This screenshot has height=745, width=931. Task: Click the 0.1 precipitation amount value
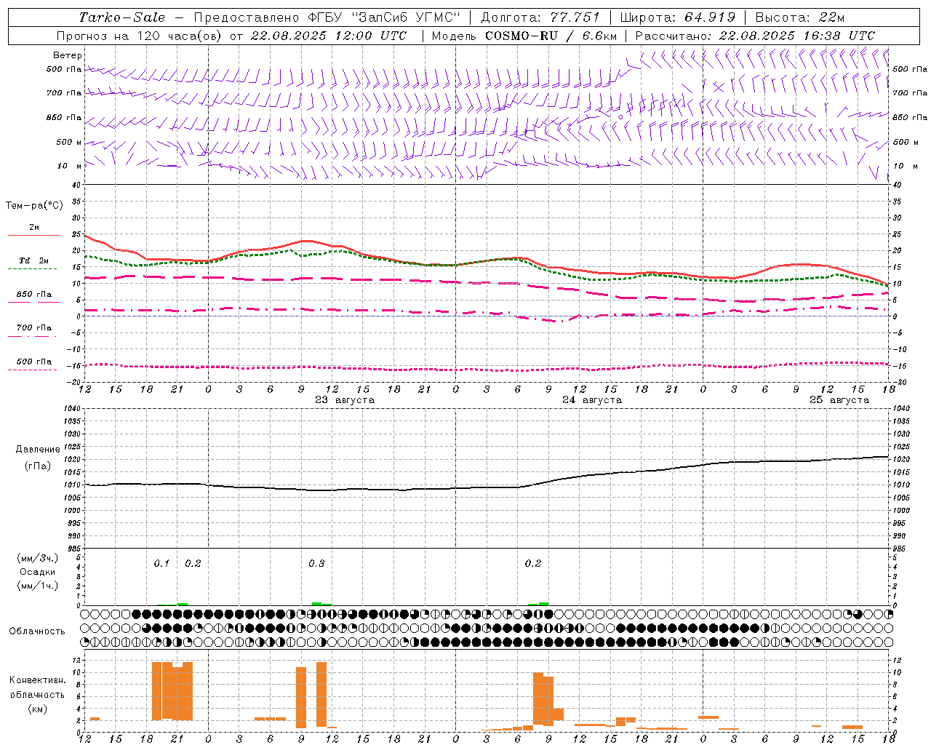point(161,563)
